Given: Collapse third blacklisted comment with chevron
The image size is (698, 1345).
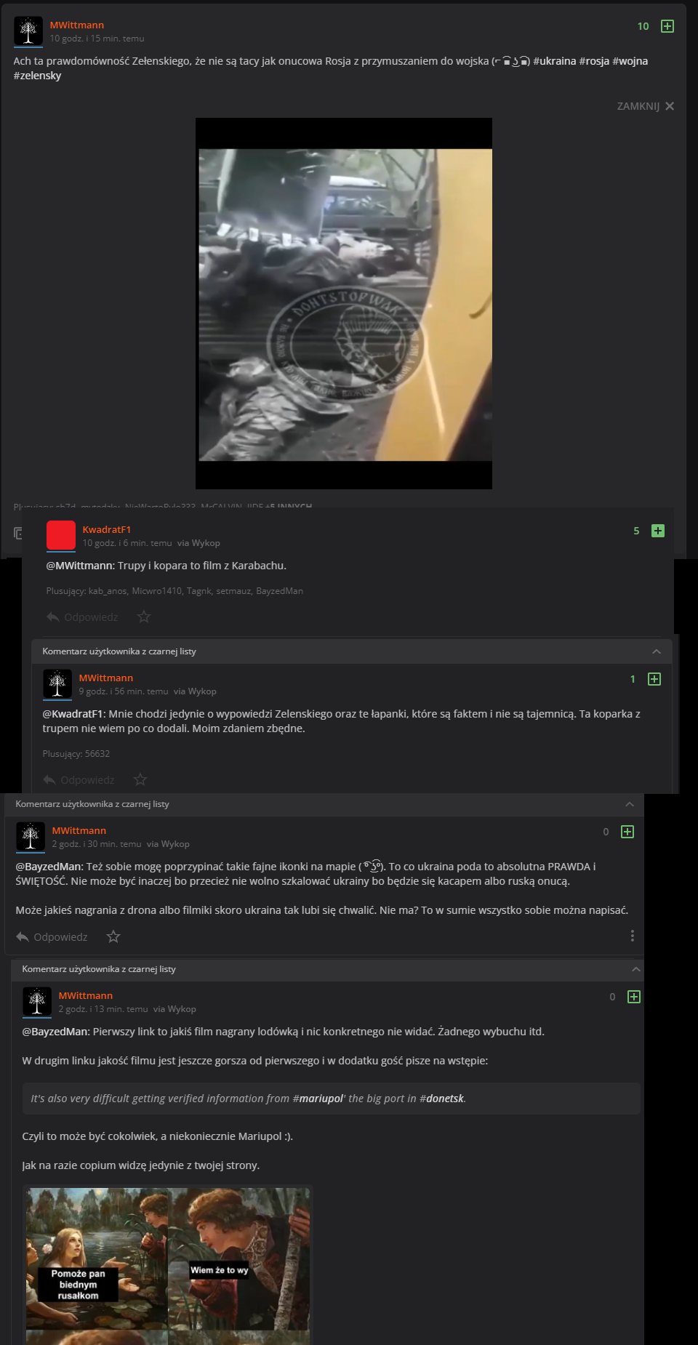Looking at the screenshot, I should pos(636,969).
